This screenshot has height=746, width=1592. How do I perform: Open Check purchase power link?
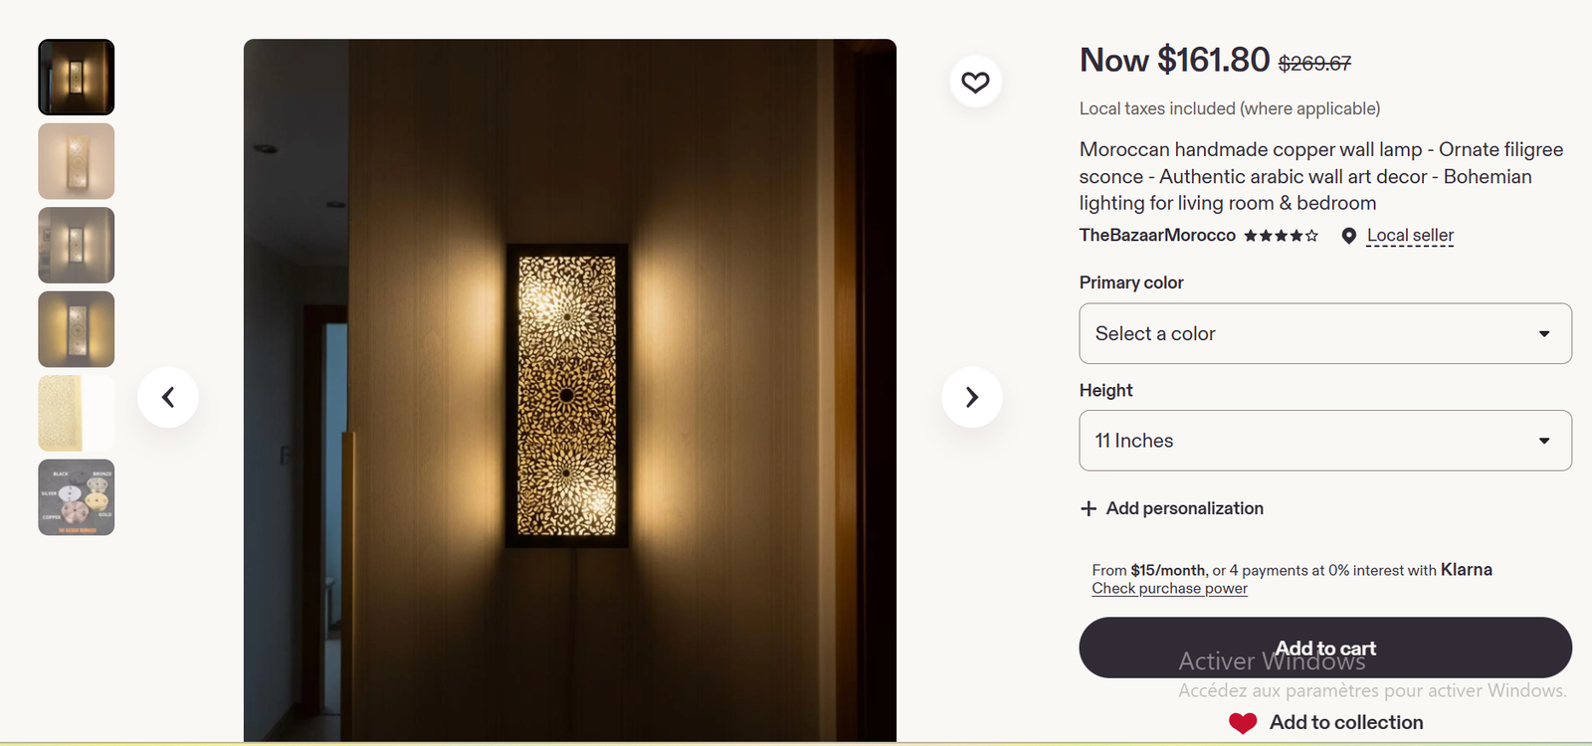tap(1169, 589)
